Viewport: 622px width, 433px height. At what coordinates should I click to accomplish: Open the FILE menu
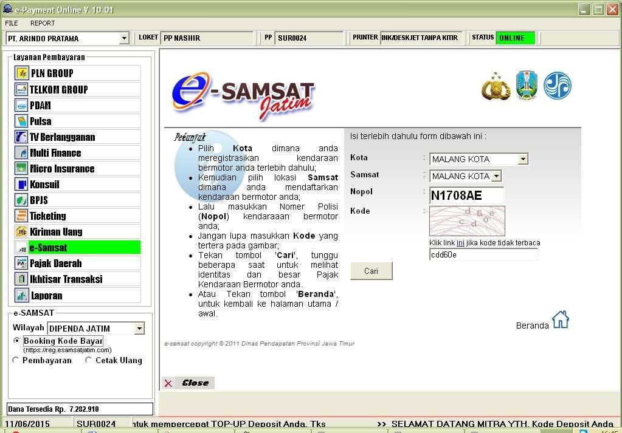click(x=11, y=23)
